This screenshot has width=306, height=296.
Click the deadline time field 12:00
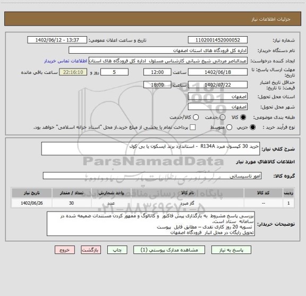tap(157, 72)
